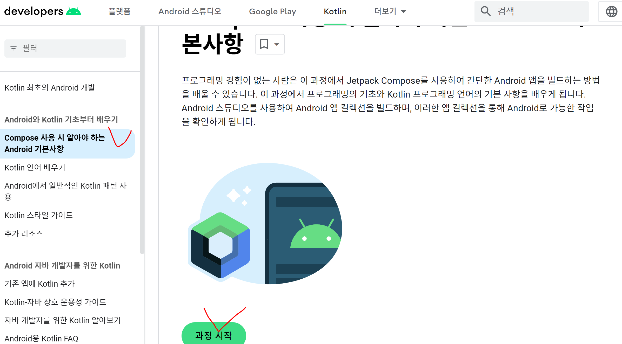Select the Kotlin tab
The height and width of the screenshot is (344, 622).
pyautogui.click(x=335, y=11)
